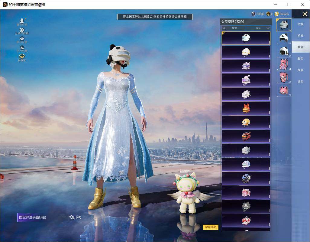Open the 收藏家 badge icon
This screenshot has width=310, height=242.
22,57
